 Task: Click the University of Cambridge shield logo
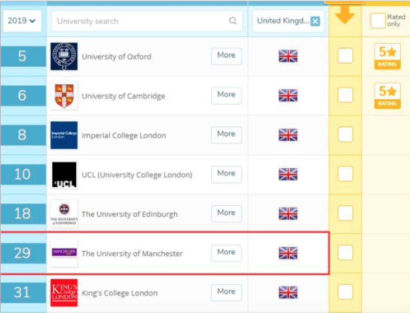64,96
